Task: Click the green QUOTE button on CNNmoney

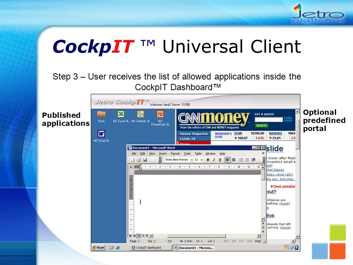Action: (x=261, y=126)
